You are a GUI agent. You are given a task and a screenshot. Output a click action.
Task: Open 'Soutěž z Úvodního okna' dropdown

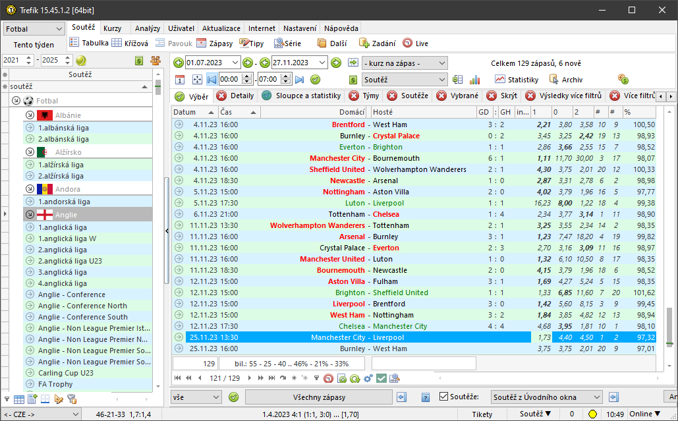point(547,397)
